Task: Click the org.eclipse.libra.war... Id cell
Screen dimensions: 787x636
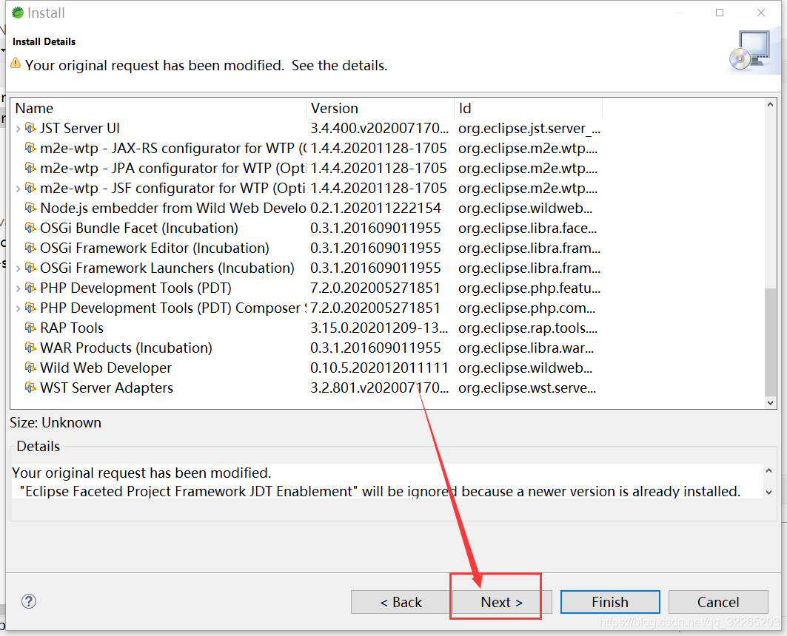Action: pyautogui.click(x=526, y=348)
